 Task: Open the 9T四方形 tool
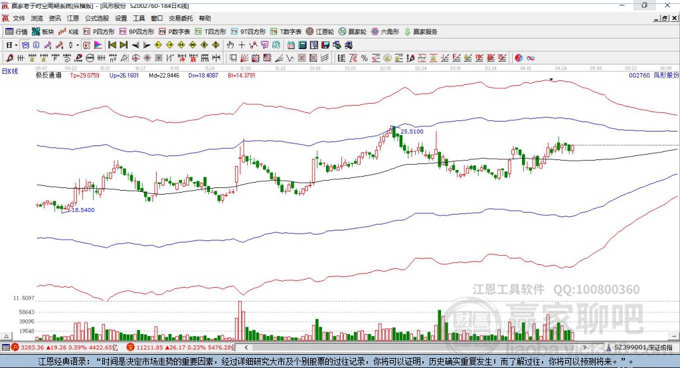pos(248,32)
